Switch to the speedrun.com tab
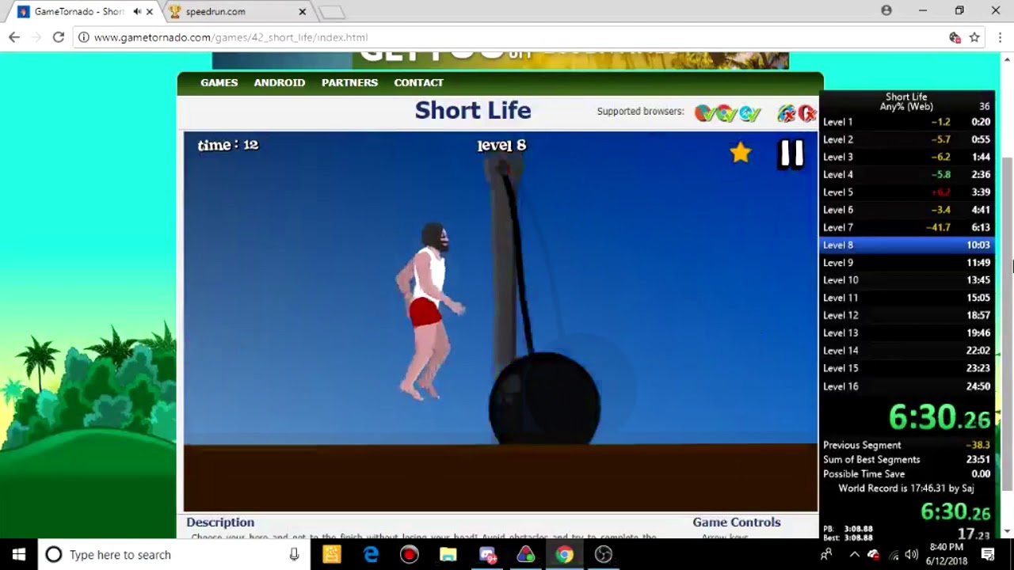Image resolution: width=1014 pixels, height=570 pixels. [238, 12]
